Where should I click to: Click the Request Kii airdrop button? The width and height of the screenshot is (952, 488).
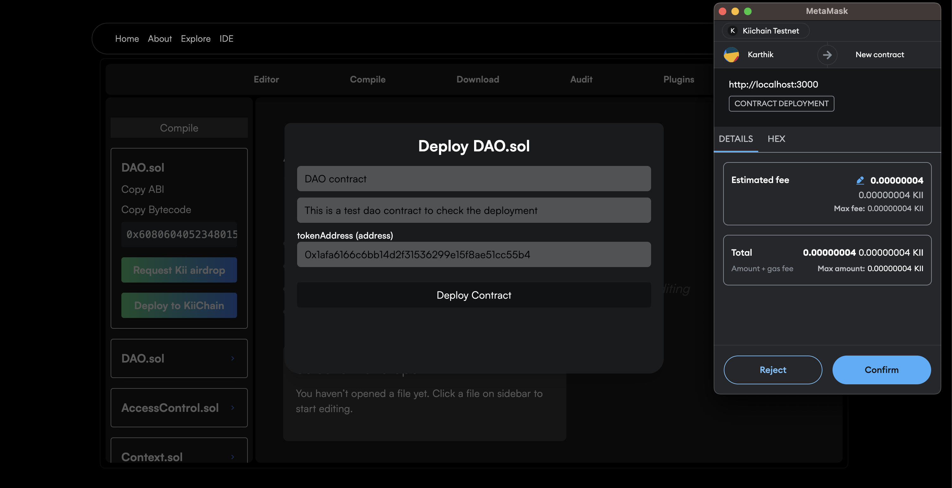click(179, 270)
